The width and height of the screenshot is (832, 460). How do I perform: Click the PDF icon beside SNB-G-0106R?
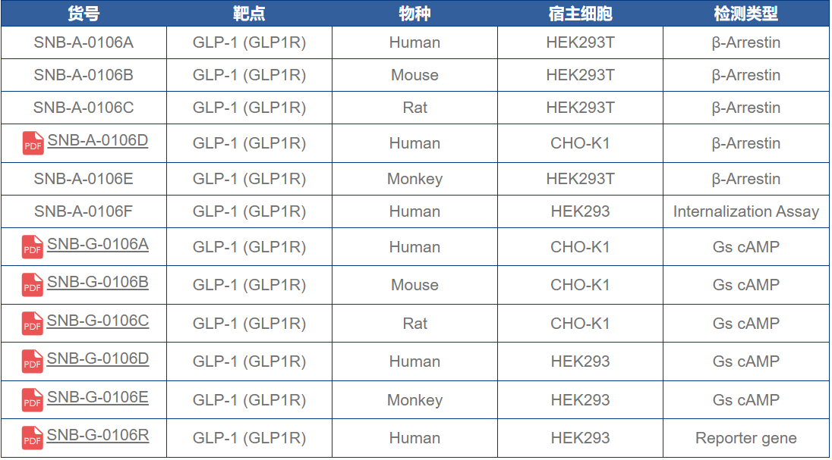coord(33,438)
